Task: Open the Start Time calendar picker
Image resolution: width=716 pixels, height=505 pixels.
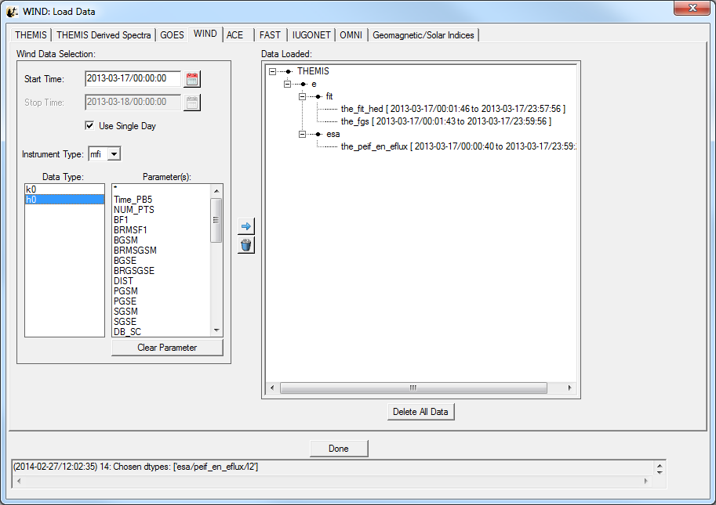Action: (x=192, y=79)
